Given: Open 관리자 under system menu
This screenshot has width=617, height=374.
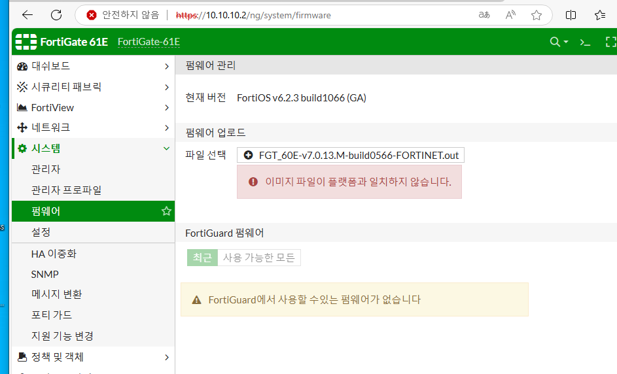Looking at the screenshot, I should point(94,169).
